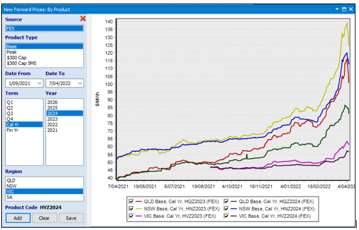Screen dimensions: 359x230
Task: Select $300 Cap product type
Action: tap(45, 58)
